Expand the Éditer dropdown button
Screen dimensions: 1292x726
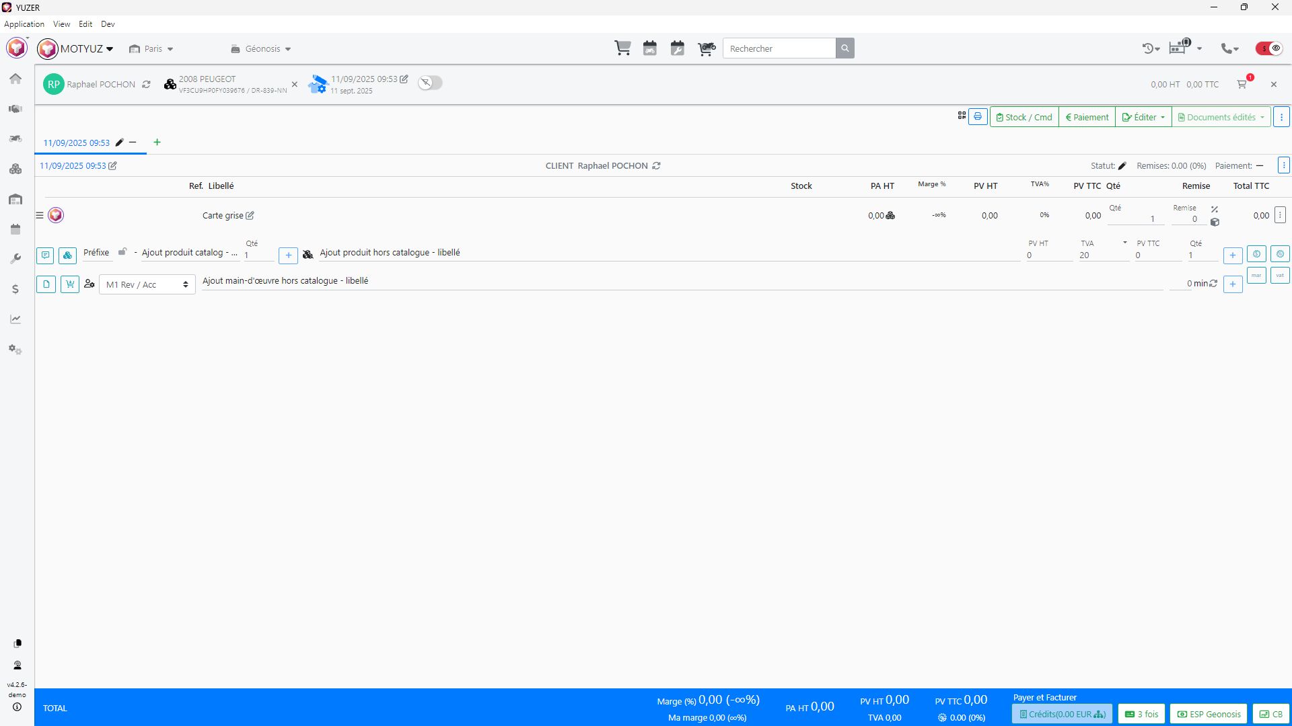pyautogui.click(x=1143, y=117)
